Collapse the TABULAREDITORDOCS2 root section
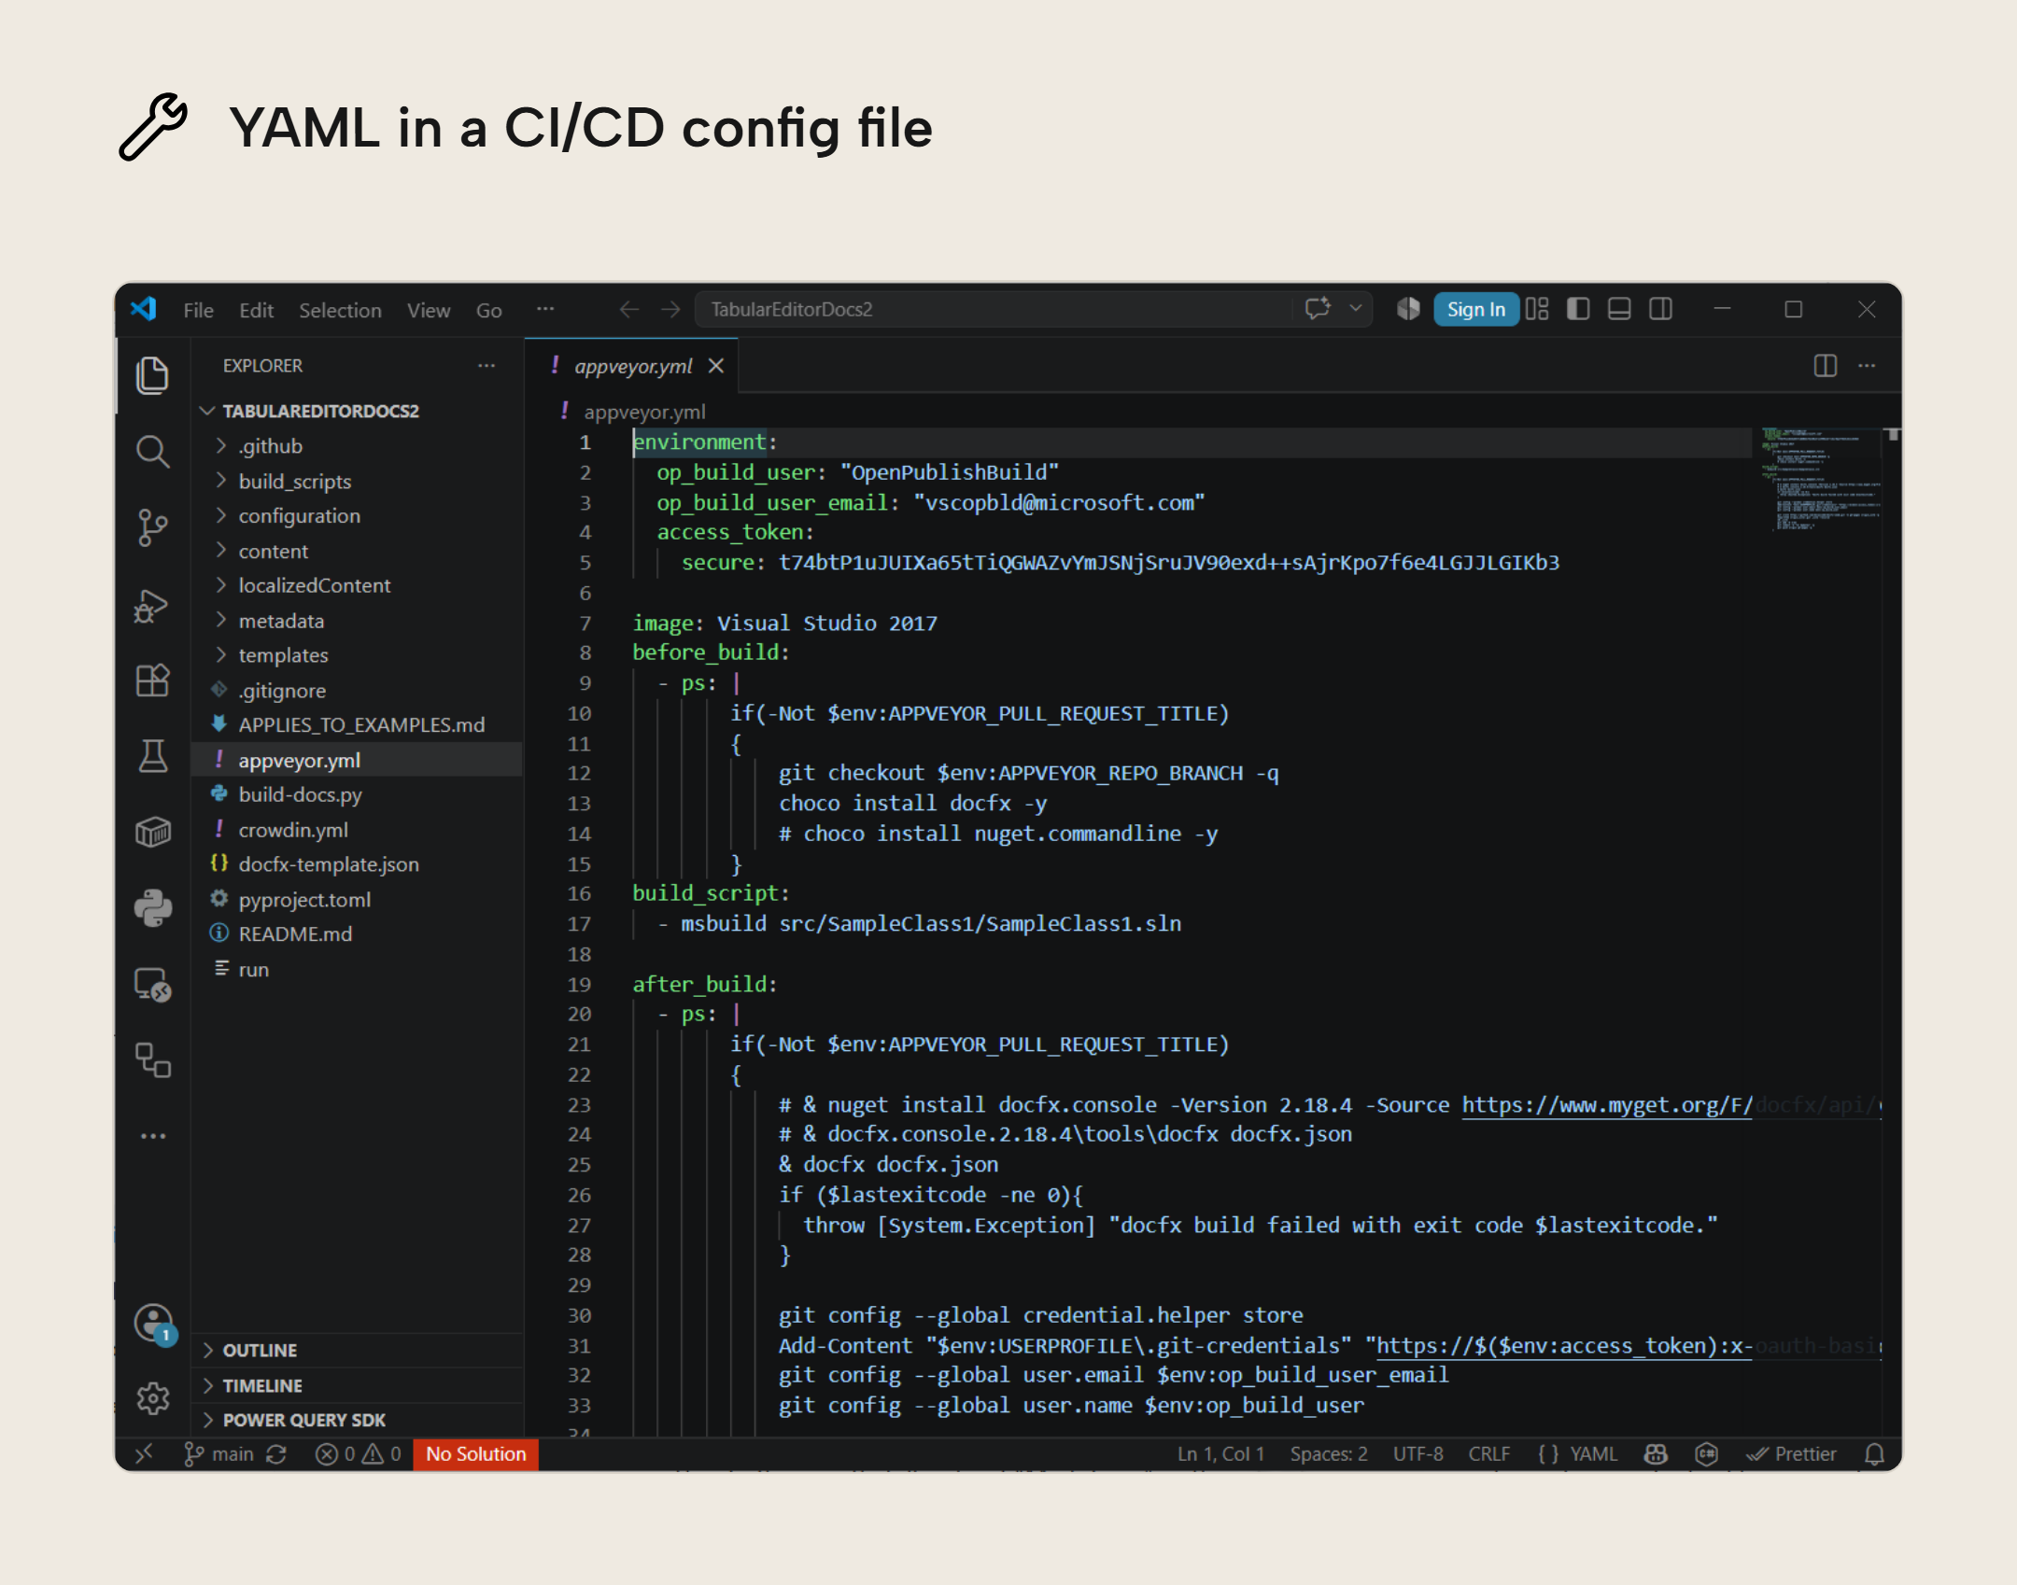This screenshot has width=2017, height=1585. click(x=357, y=411)
